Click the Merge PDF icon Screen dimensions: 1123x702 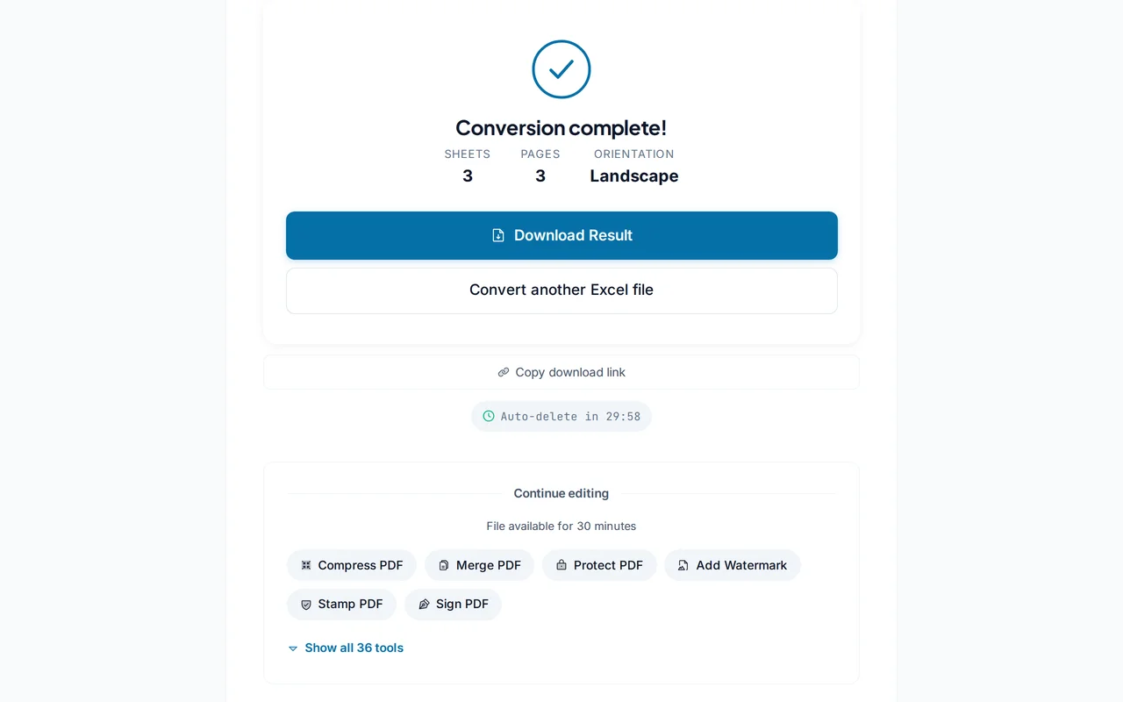point(445,565)
